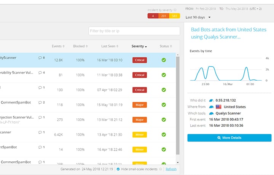274x175 pixels.
Task: Click comment icon in the 118 events row
Action: point(40,102)
